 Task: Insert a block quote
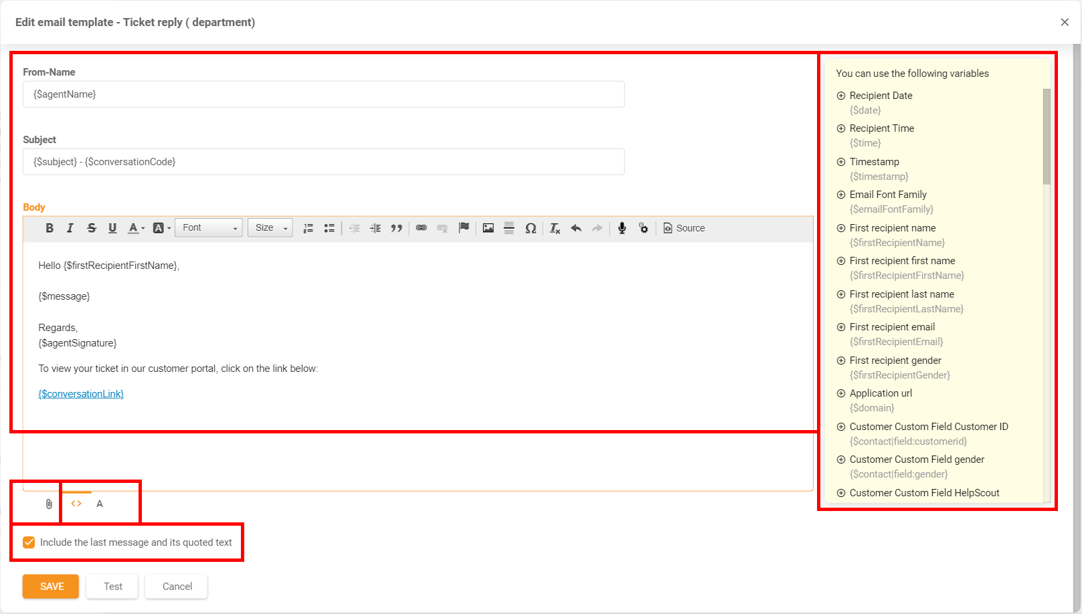click(397, 228)
